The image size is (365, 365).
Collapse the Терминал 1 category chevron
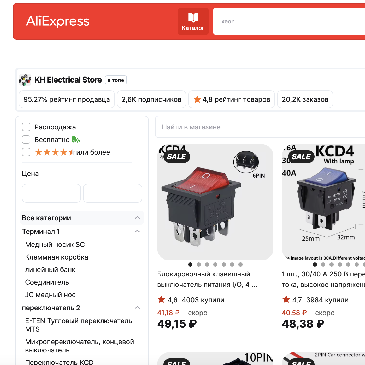tap(137, 231)
